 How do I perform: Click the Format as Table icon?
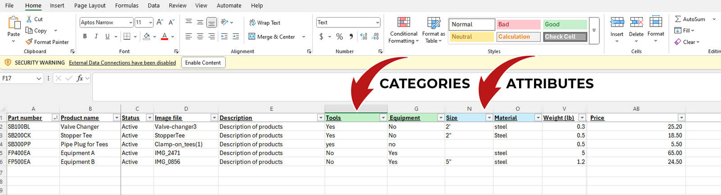[434, 23]
